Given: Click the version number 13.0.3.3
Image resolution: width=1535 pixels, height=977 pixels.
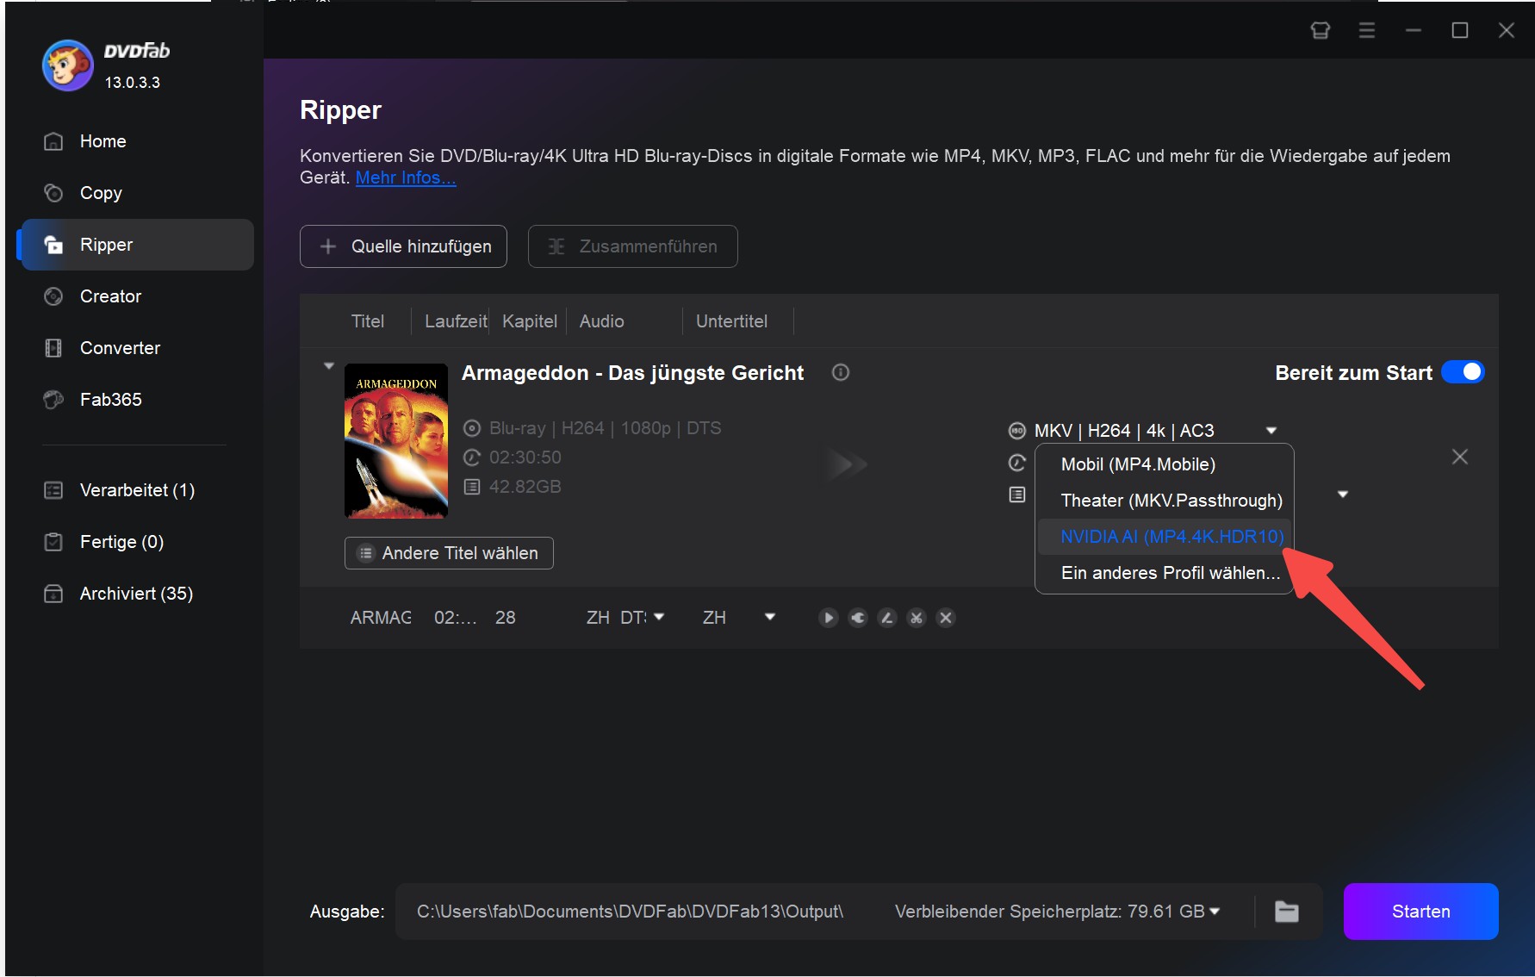Looking at the screenshot, I should point(133,83).
